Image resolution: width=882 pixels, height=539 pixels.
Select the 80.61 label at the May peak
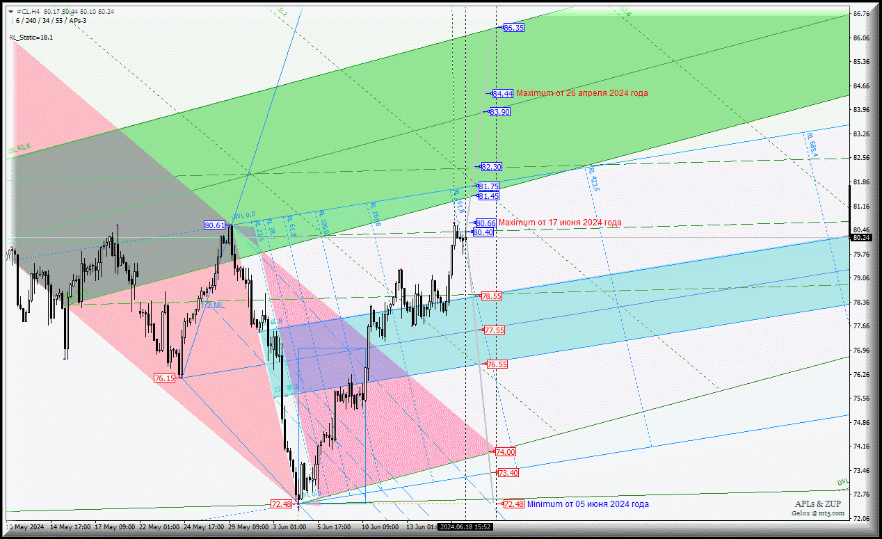pyautogui.click(x=214, y=225)
